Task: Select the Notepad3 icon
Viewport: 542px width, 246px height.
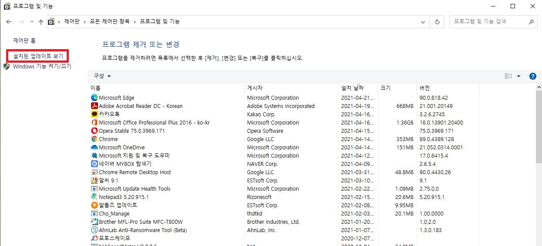Action: tap(95, 197)
